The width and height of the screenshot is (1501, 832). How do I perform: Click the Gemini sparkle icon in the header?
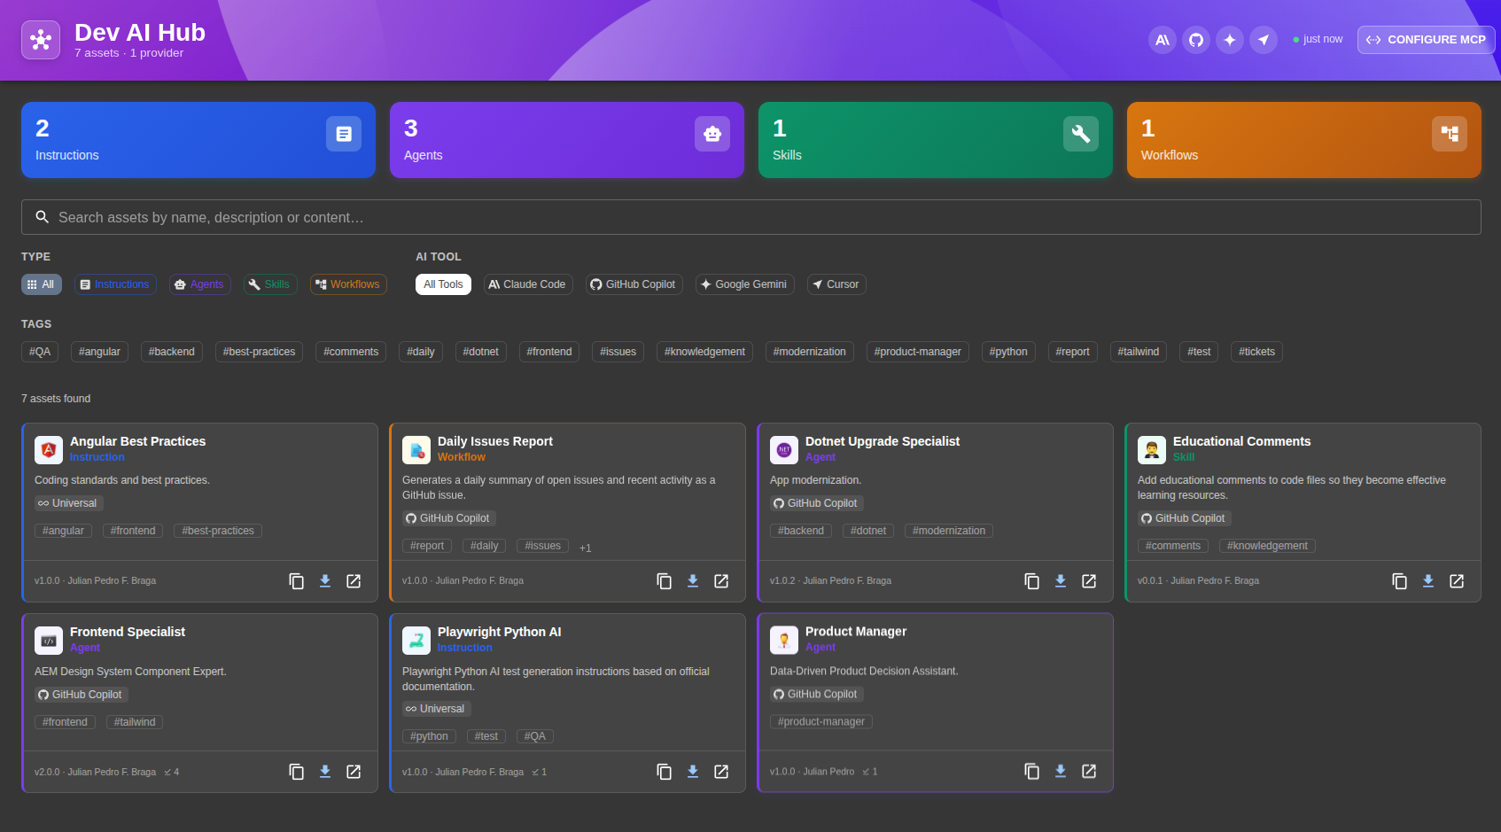tap(1230, 40)
